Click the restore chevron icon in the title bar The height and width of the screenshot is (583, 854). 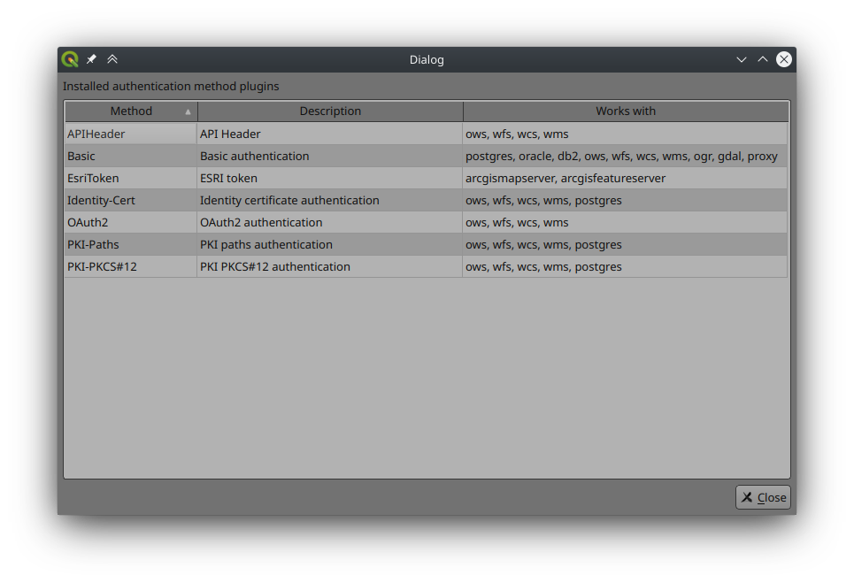(x=763, y=59)
